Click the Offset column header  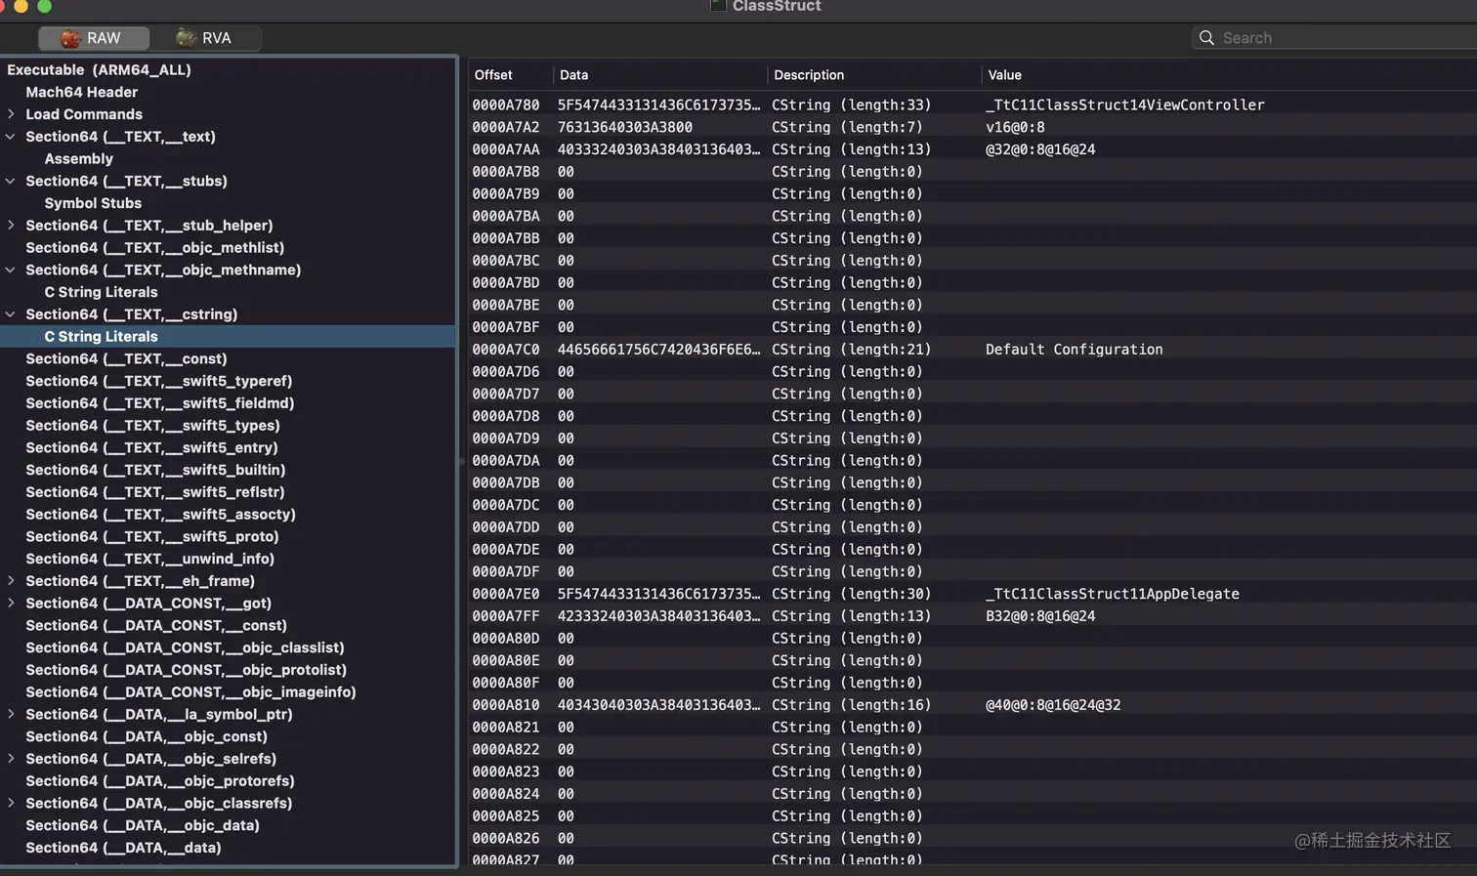(x=493, y=75)
